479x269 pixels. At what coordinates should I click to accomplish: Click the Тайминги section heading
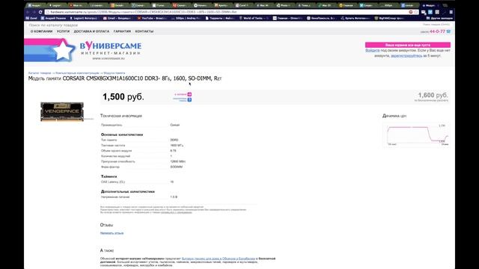[x=109, y=176]
